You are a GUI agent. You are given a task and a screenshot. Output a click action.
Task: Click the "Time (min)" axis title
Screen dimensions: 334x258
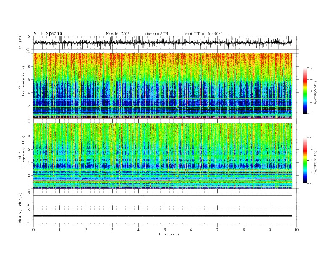(x=169, y=234)
